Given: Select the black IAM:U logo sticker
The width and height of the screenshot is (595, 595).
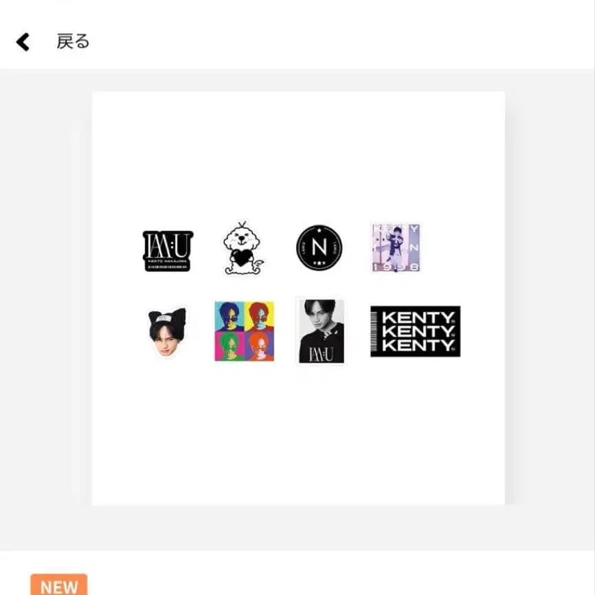Looking at the screenshot, I should [x=168, y=251].
